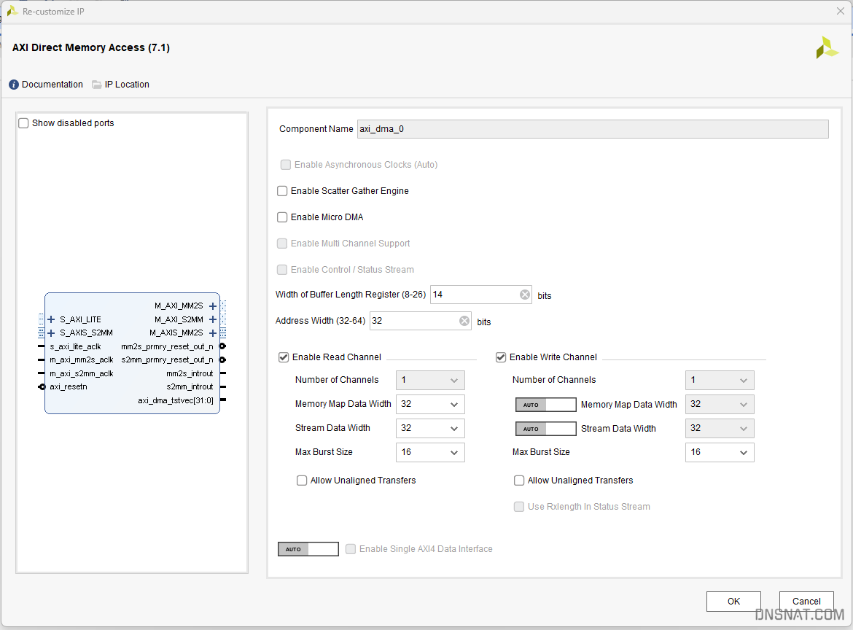Viewport: 853px width, 630px height.
Task: Select the s_axi_lite_aclk port label
Action: tap(75, 346)
